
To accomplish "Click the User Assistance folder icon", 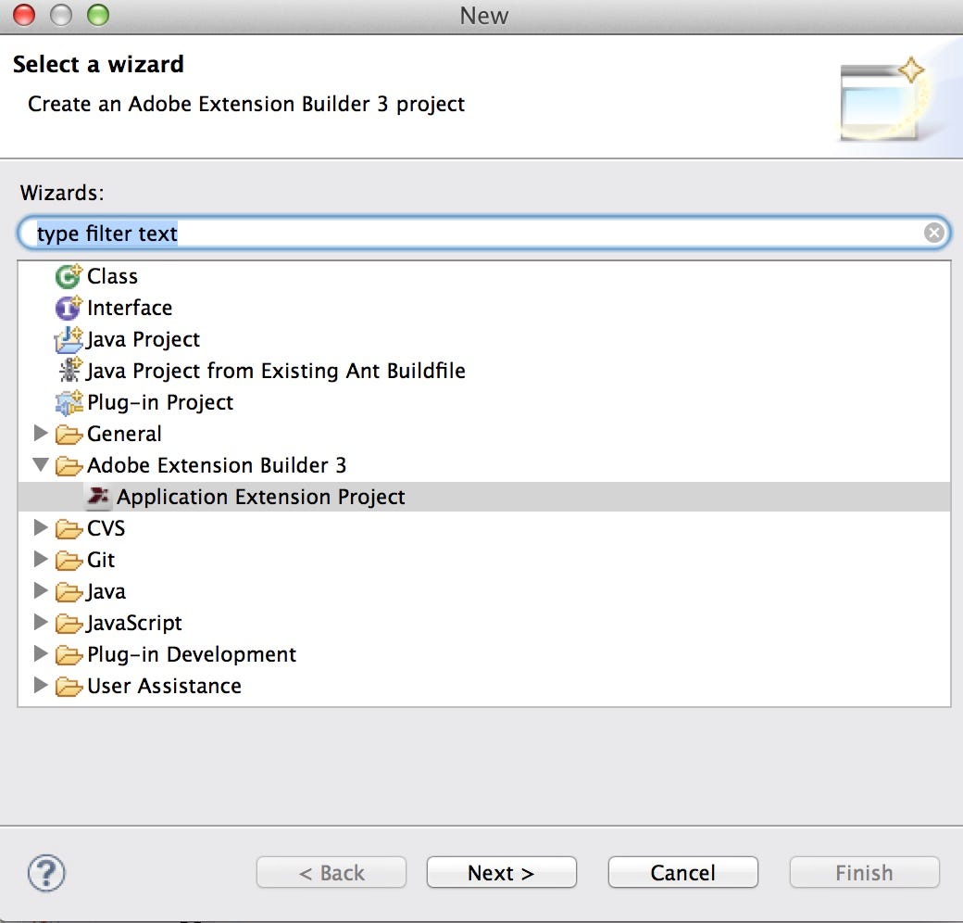I will click(x=69, y=687).
